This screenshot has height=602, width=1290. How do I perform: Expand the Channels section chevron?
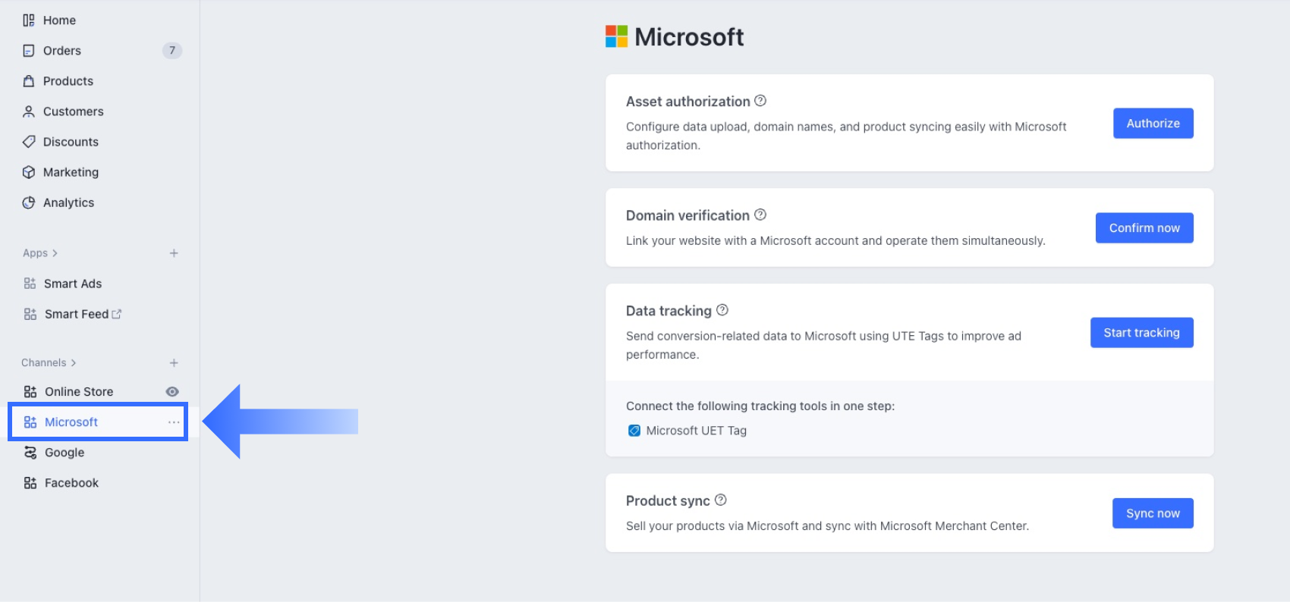[x=74, y=363]
